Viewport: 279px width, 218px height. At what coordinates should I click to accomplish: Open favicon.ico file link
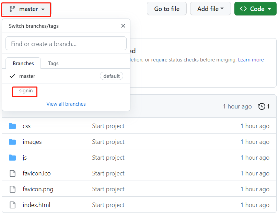tap(36, 173)
